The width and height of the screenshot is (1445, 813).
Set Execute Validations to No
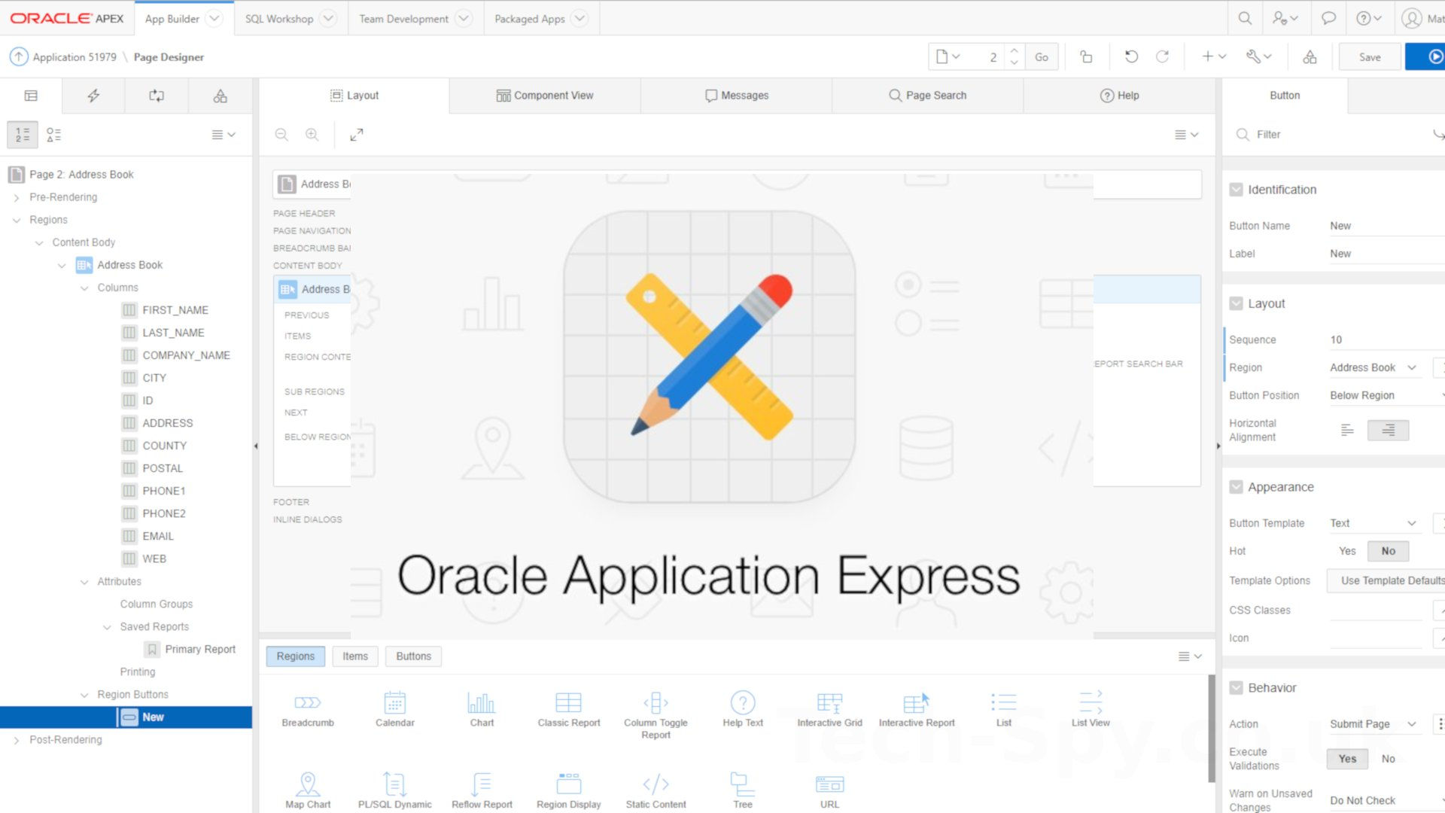click(x=1388, y=759)
